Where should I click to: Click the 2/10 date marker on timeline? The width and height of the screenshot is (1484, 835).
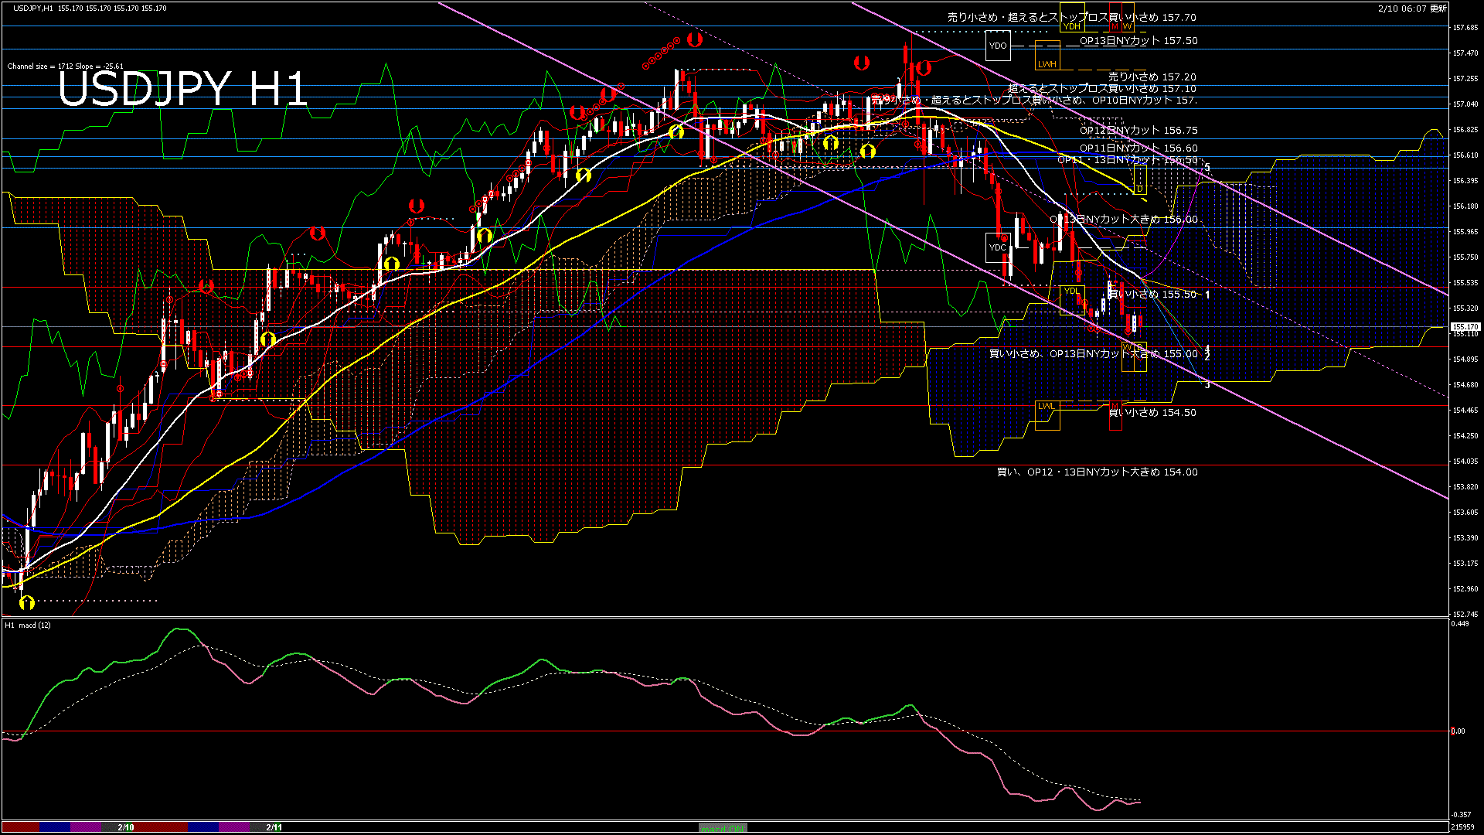point(125,827)
